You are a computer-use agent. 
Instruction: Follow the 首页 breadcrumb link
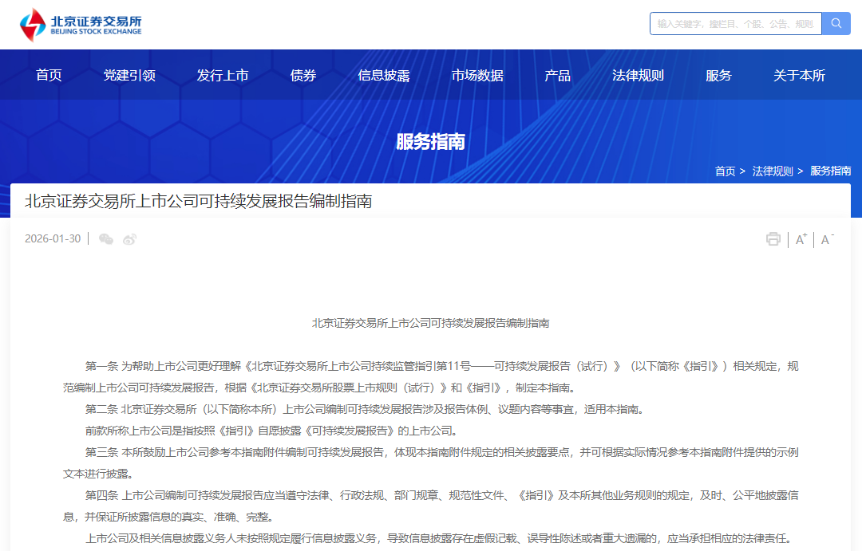click(725, 171)
